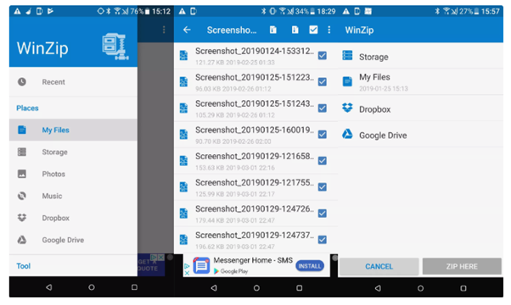This screenshot has height=305, width=511.
Task: Click the Messenger Home app ad icon
Action: click(201, 265)
